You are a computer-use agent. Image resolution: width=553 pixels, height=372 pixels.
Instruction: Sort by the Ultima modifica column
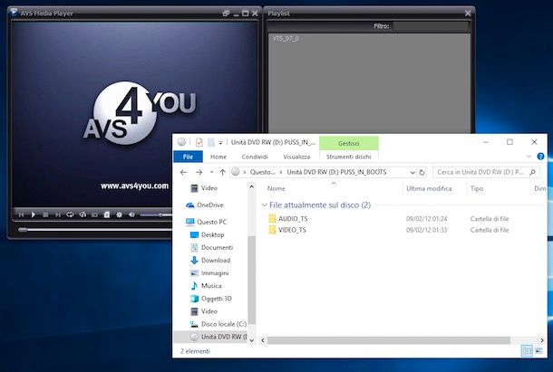[x=429, y=188]
